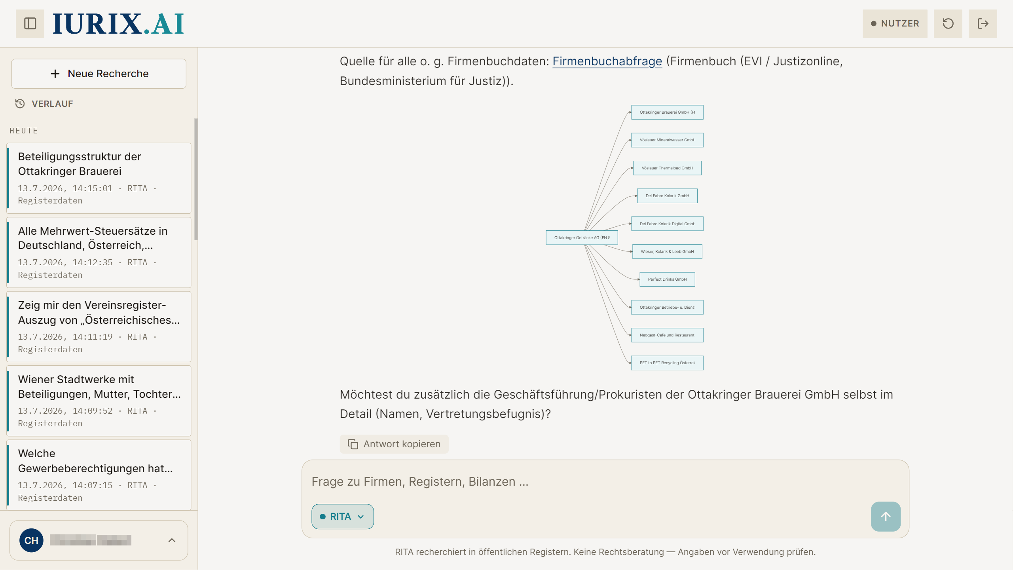1013x570 pixels.
Task: Click timestamp 13.7.2026, 14:12:35
Action: (x=65, y=262)
